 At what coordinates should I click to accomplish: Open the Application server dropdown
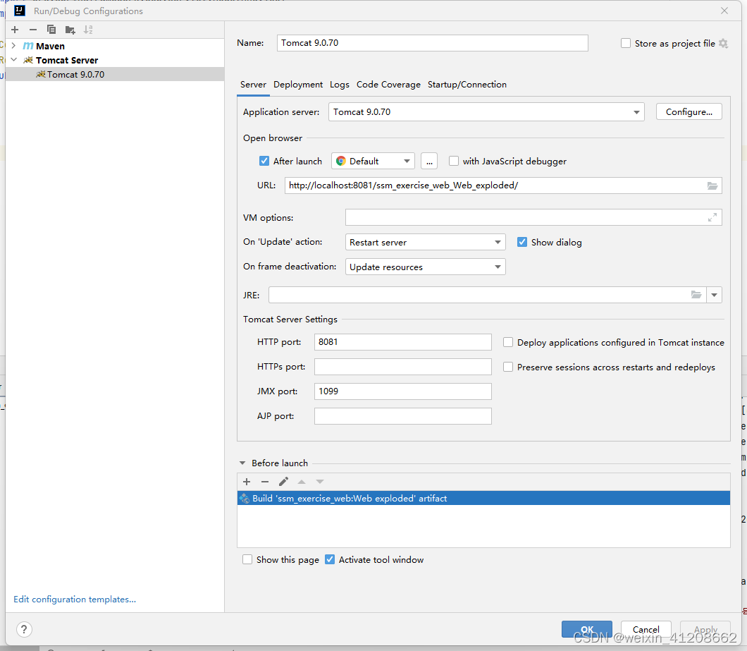click(636, 112)
